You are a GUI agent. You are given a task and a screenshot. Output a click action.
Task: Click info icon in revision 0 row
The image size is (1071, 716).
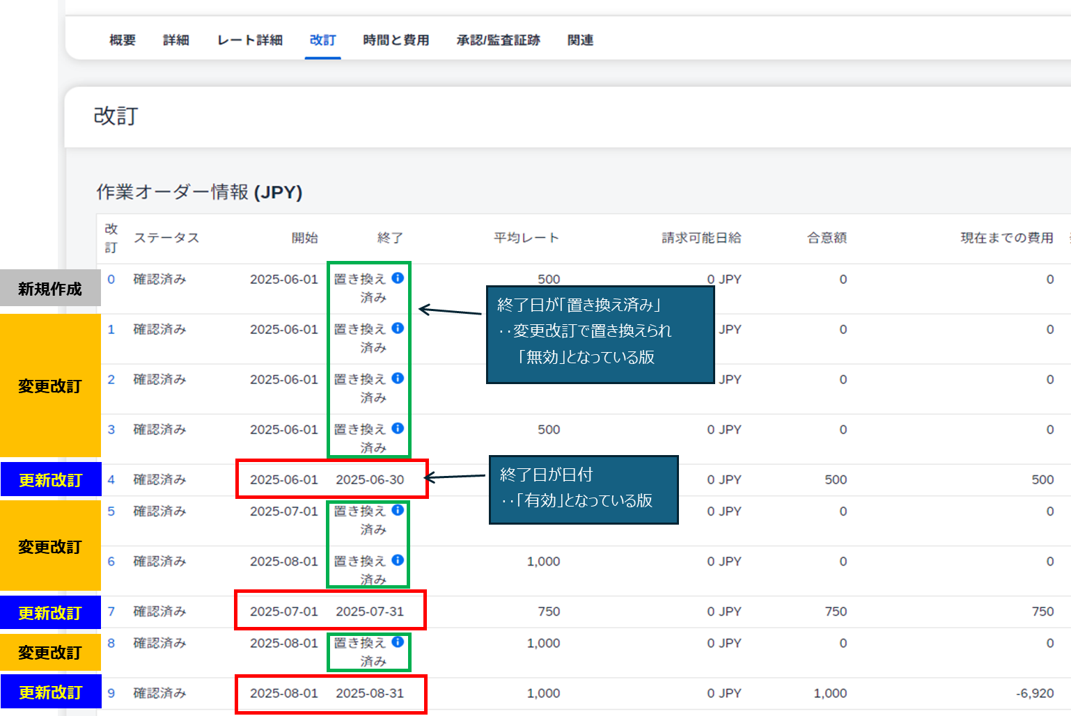[x=398, y=278]
